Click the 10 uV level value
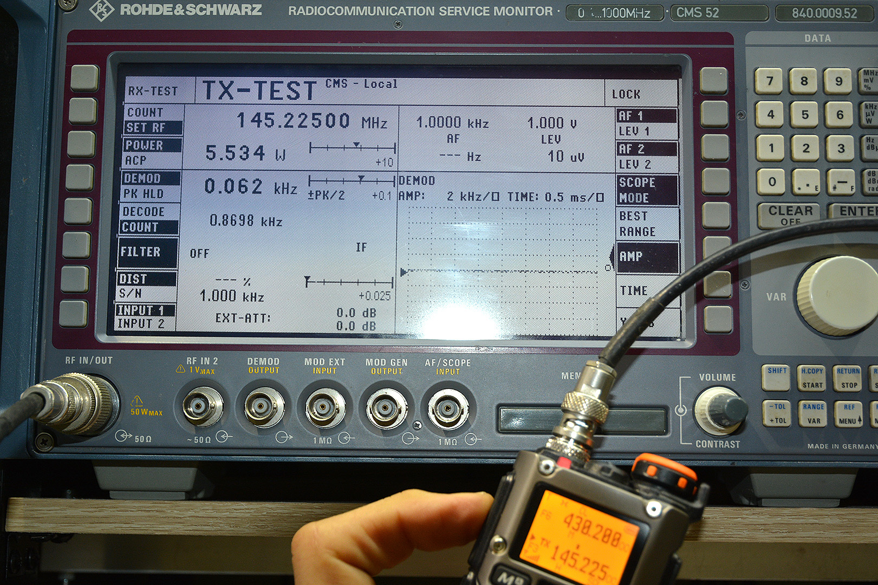This screenshot has height=585, width=878. pyautogui.click(x=566, y=157)
